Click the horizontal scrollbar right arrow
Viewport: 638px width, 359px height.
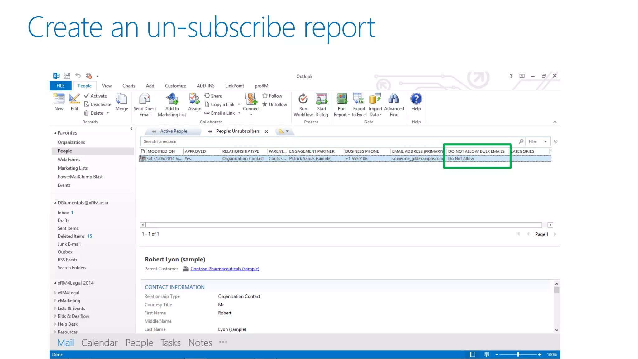coord(550,225)
